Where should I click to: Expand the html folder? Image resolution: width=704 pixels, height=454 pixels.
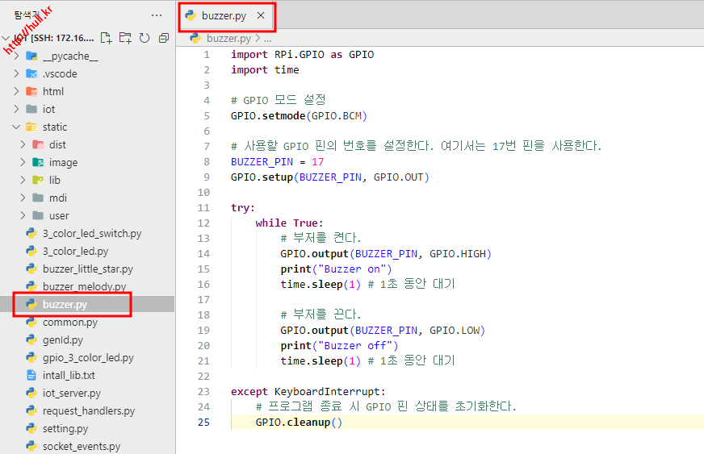[17, 91]
